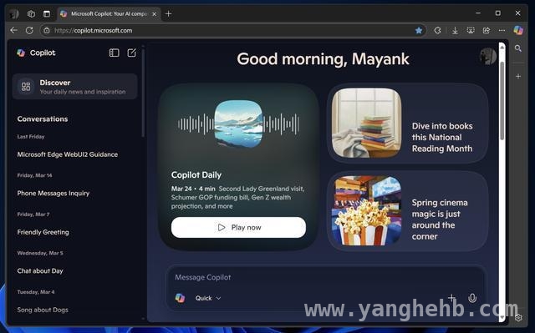Click the Tuesday, Mar 4 date label
The width and height of the screenshot is (535, 333).
[36, 292]
